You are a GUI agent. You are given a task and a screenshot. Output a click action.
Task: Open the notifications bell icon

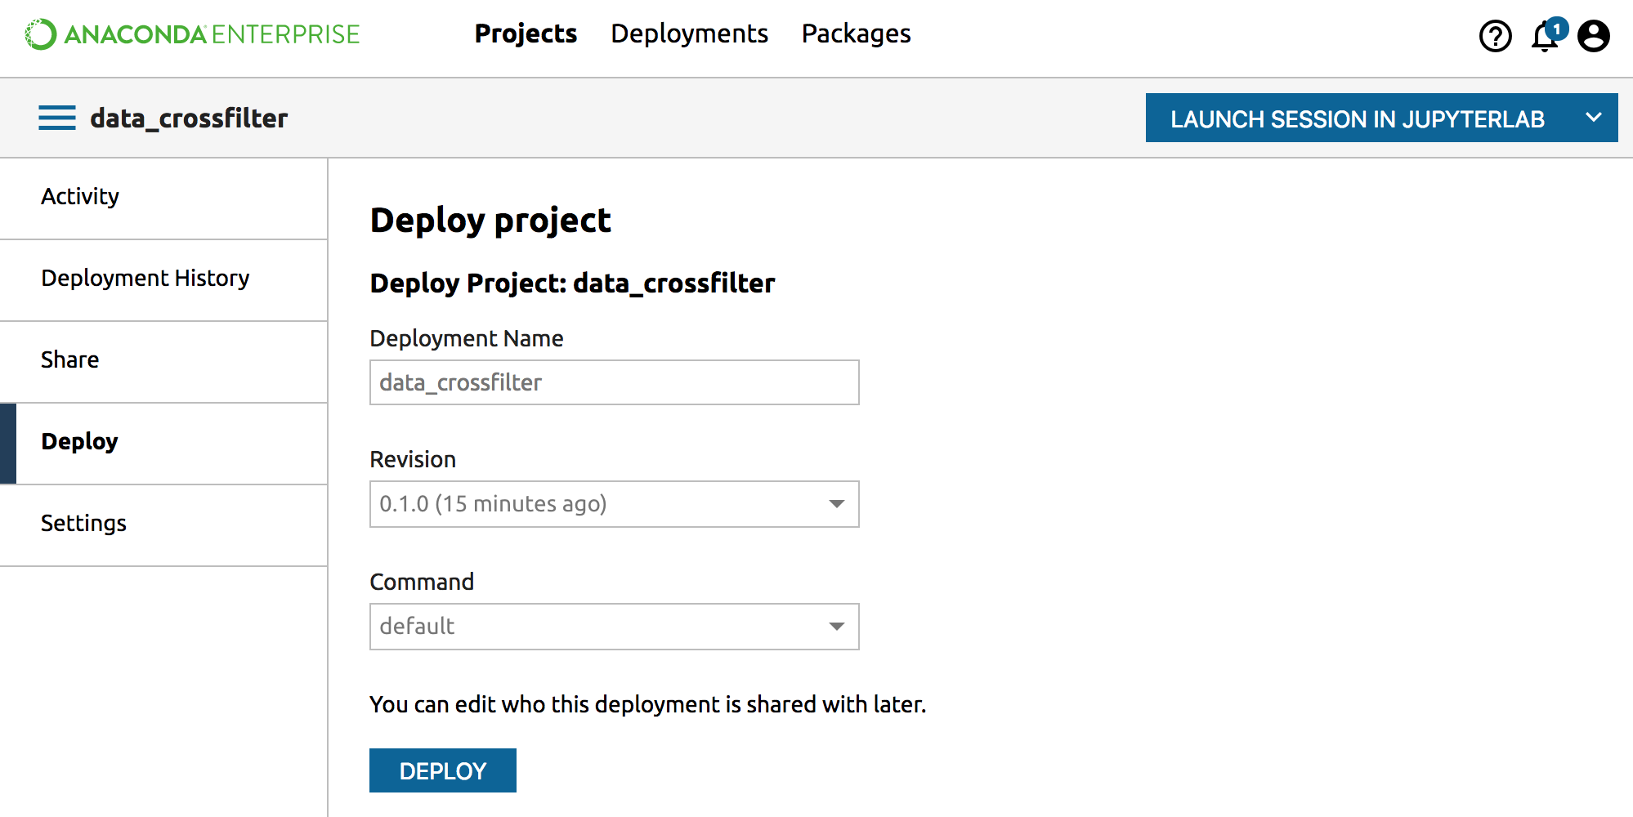1543,38
